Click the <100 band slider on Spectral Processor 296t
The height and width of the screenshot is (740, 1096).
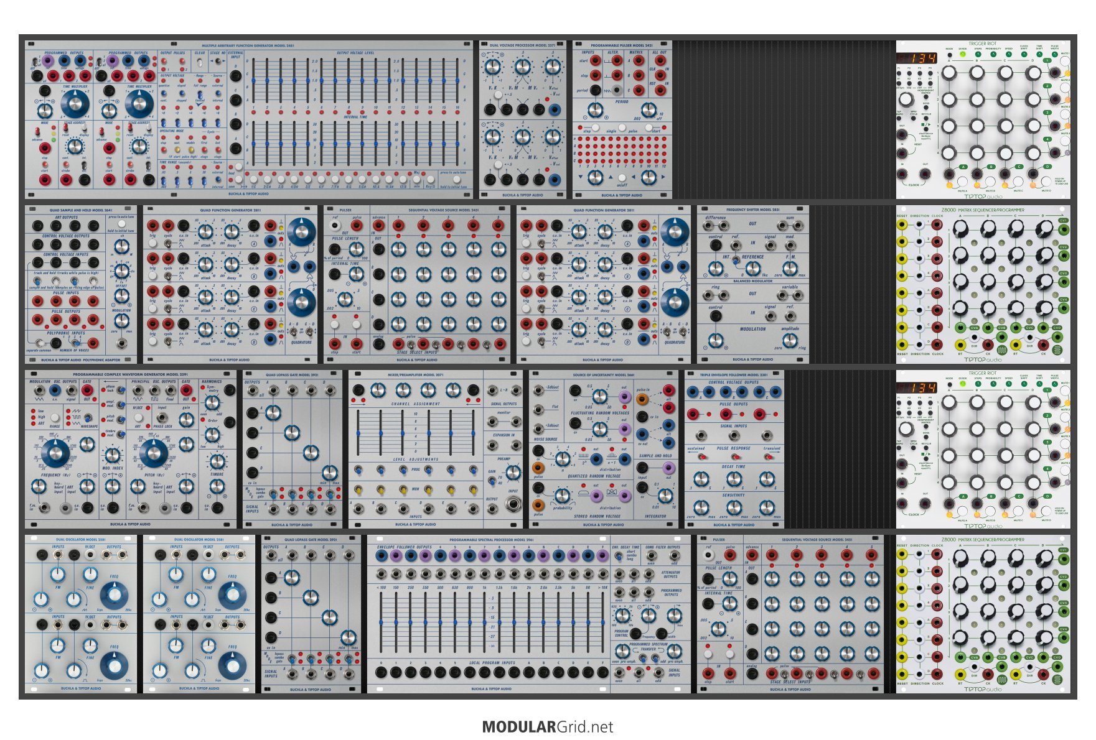(381, 624)
